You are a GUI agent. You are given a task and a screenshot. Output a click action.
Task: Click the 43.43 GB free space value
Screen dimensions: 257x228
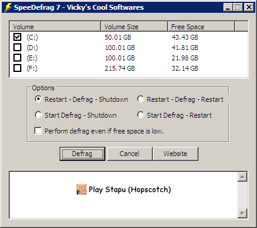tap(185, 37)
